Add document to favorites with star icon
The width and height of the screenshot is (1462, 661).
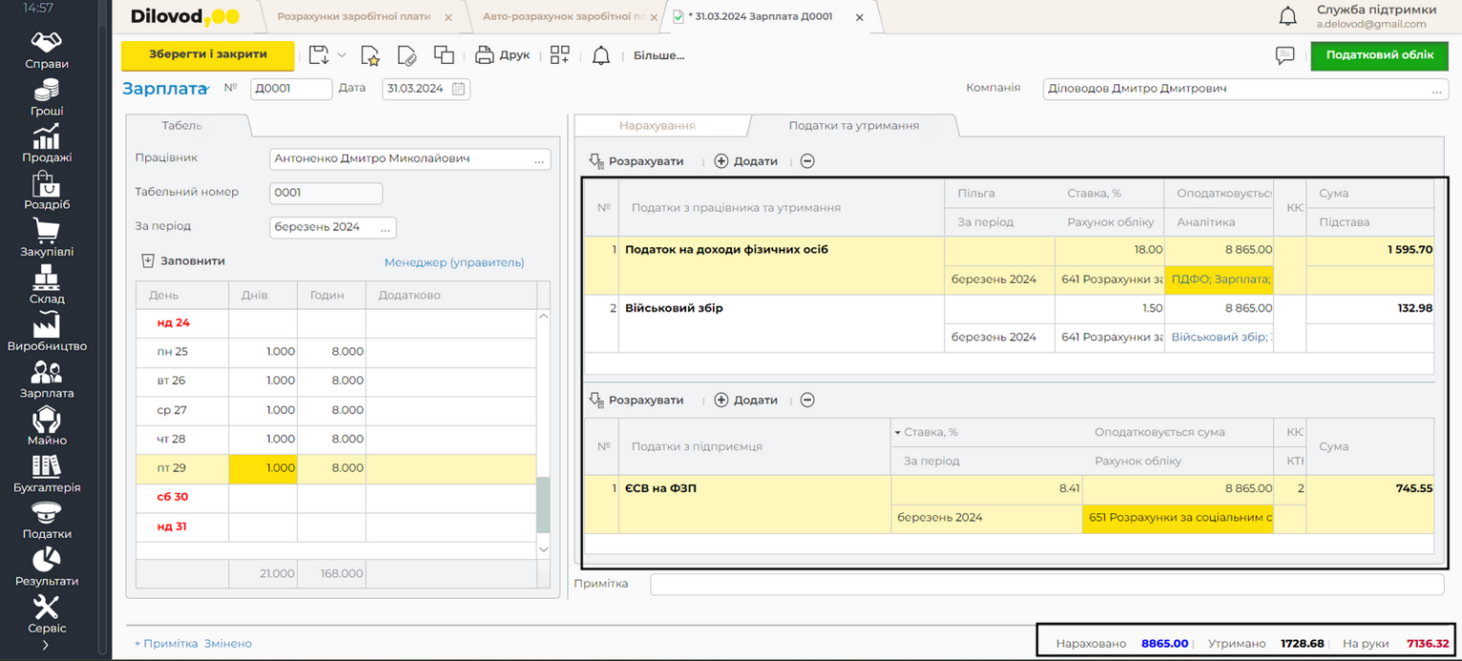pyautogui.click(x=371, y=55)
